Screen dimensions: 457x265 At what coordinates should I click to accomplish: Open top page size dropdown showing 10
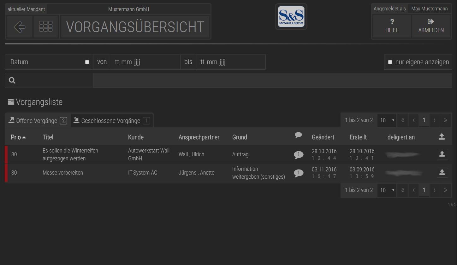tap(387, 120)
